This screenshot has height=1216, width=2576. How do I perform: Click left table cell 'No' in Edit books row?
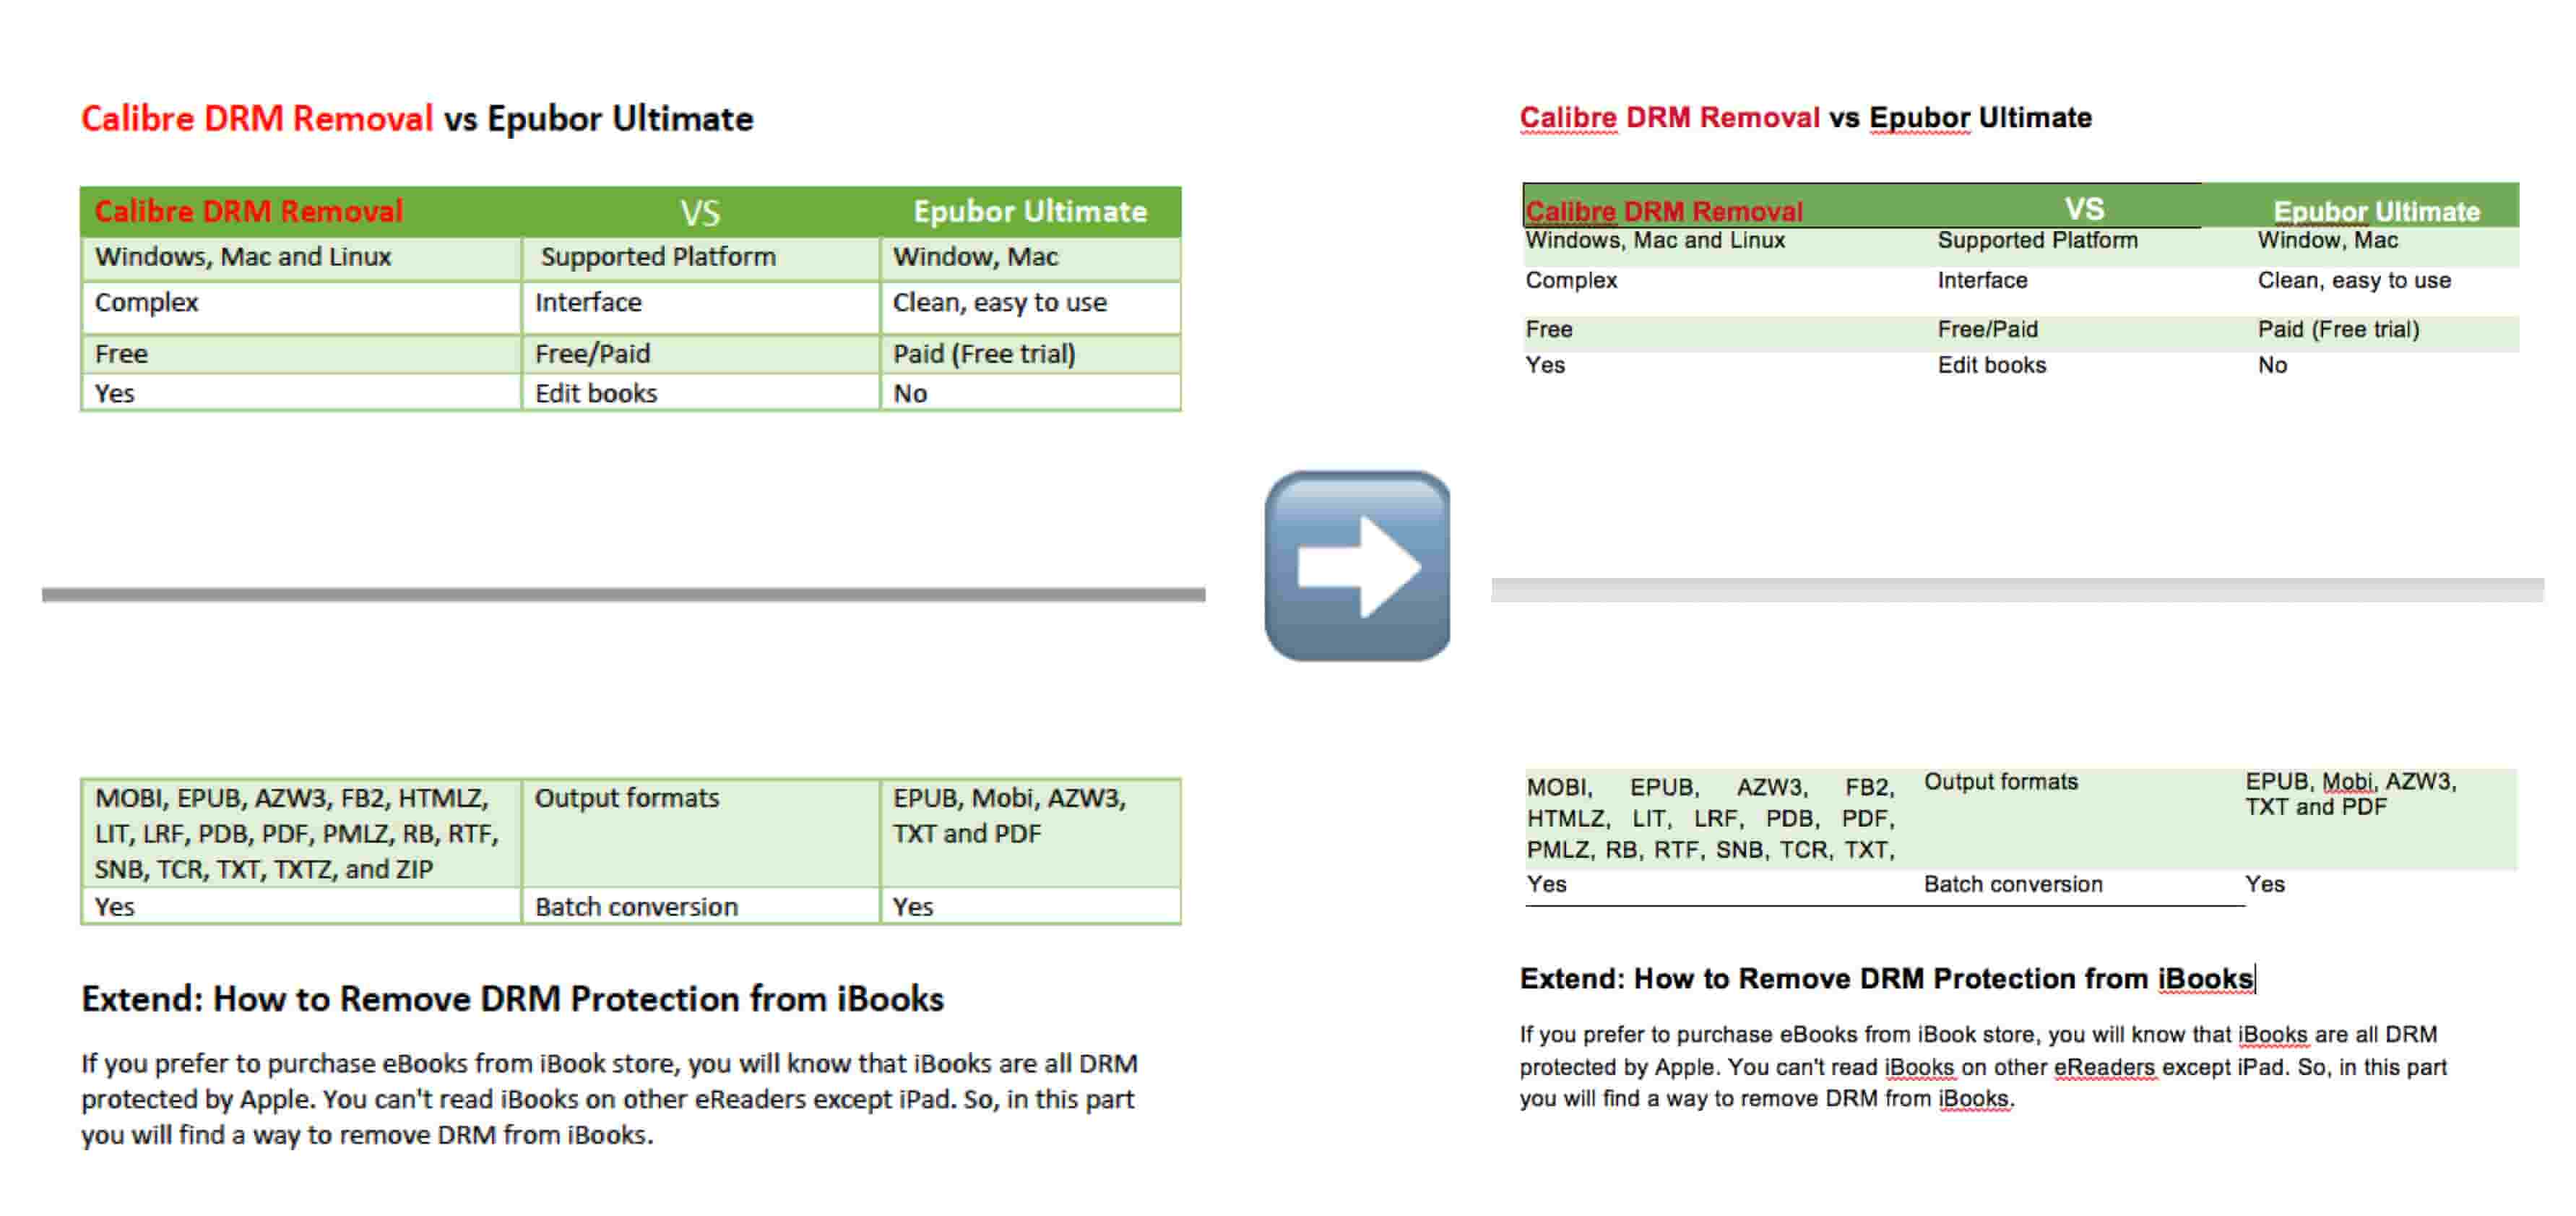[910, 393]
